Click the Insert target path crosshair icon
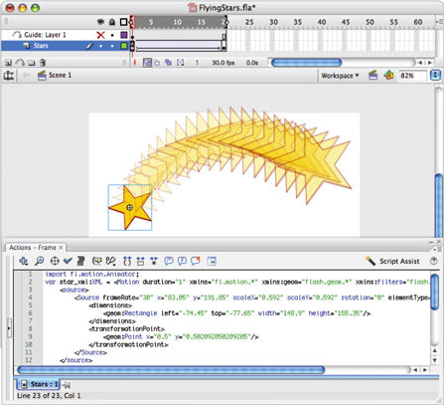 pyautogui.click(x=55, y=261)
